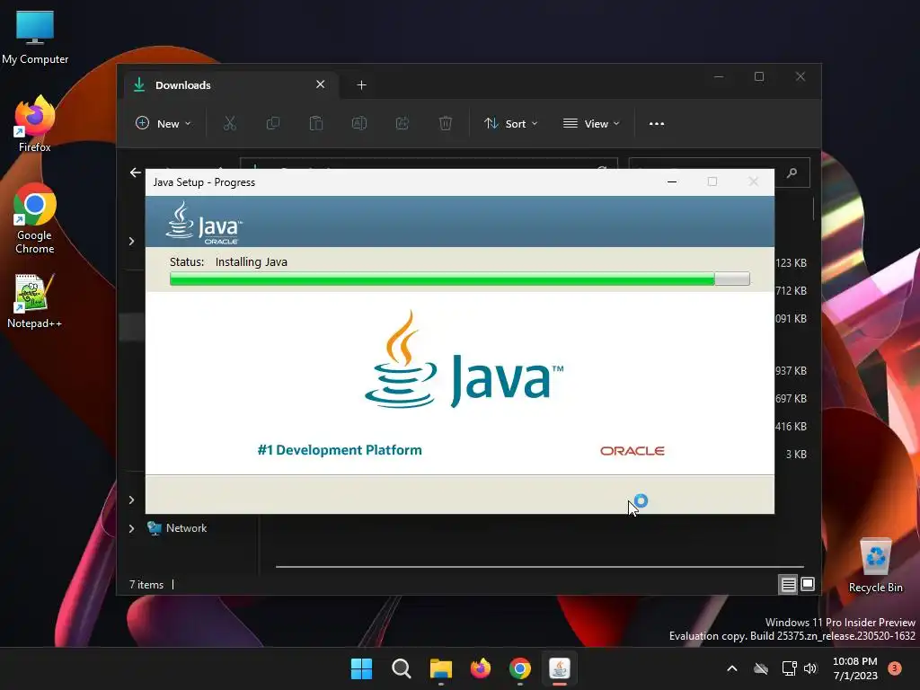Open taskbar Search

pyautogui.click(x=402, y=668)
